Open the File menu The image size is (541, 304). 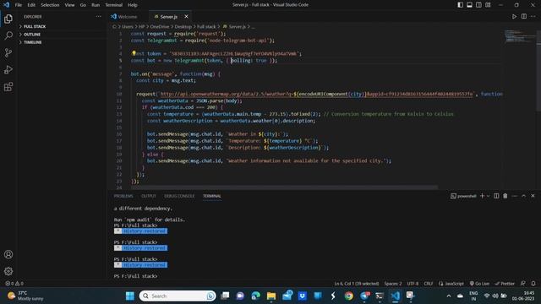[x=19, y=5]
